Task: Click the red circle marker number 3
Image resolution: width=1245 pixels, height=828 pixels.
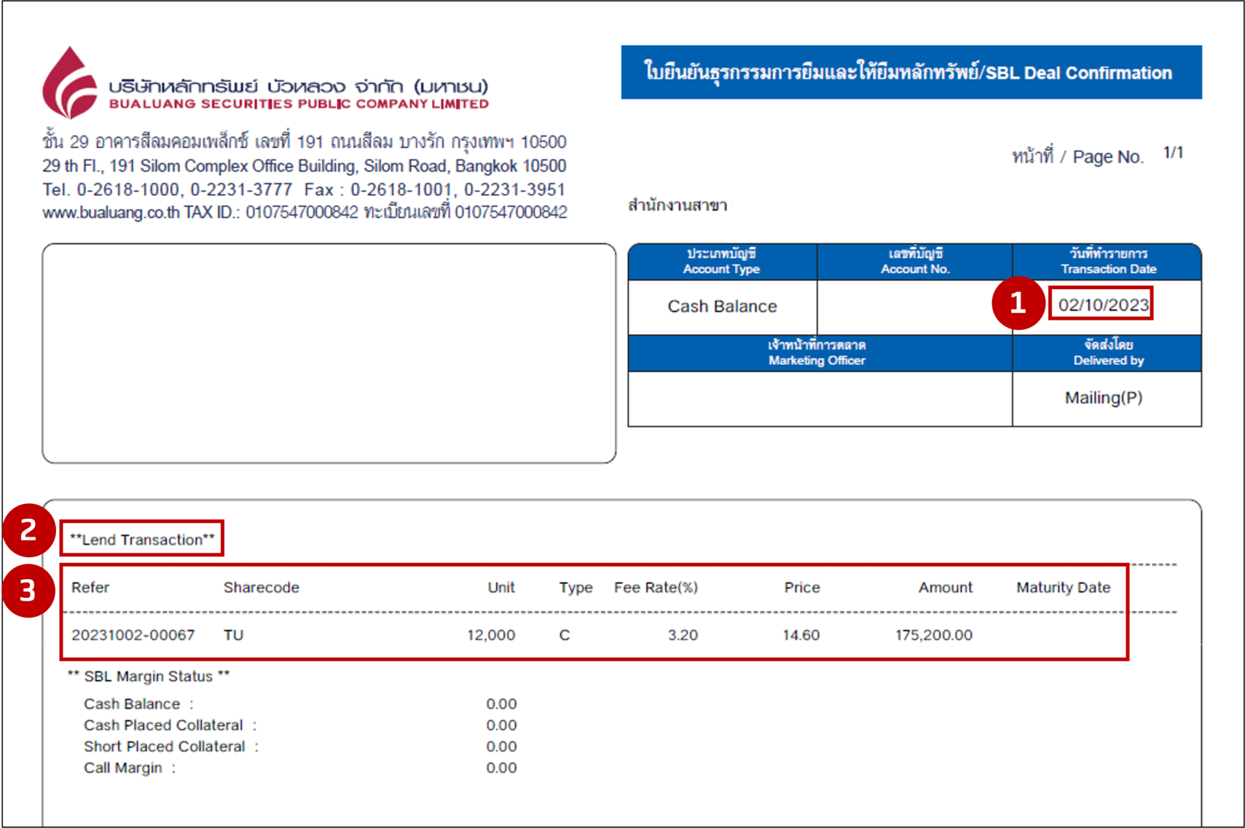Action: 28,591
